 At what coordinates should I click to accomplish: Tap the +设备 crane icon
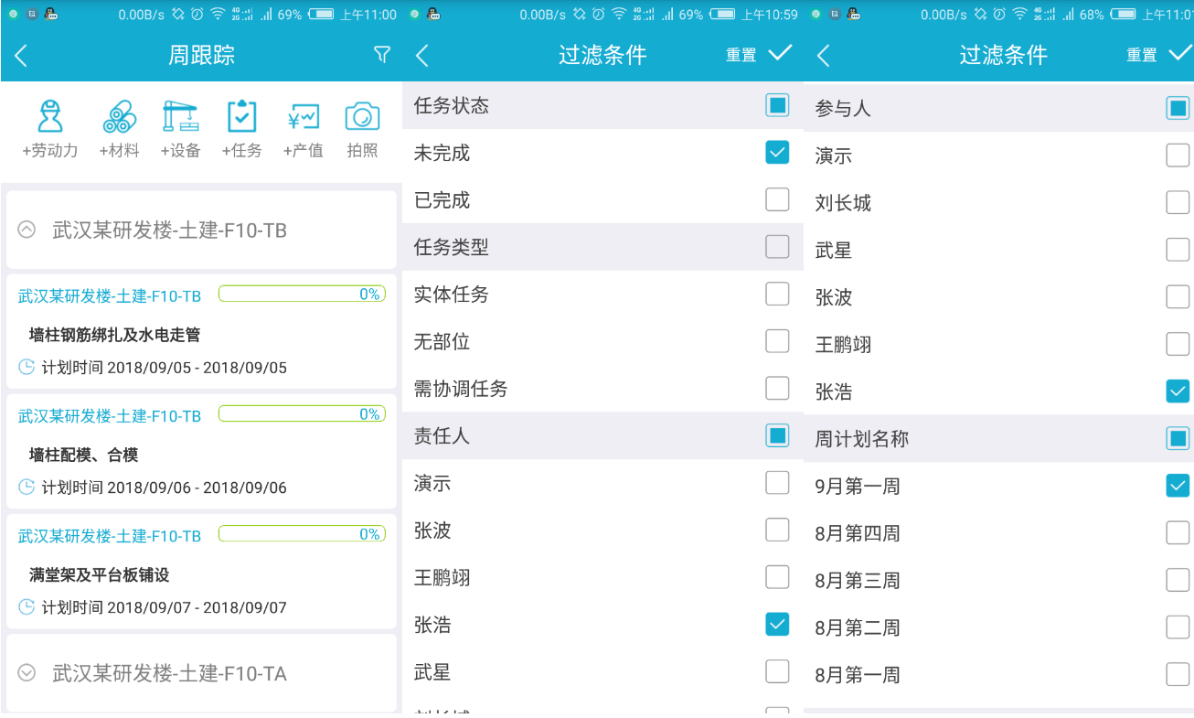coord(180,117)
